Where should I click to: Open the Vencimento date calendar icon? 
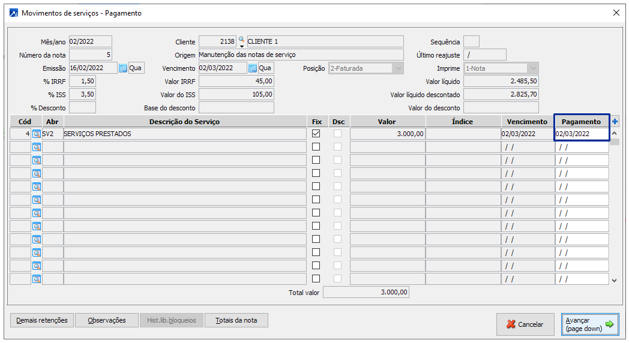[253, 68]
